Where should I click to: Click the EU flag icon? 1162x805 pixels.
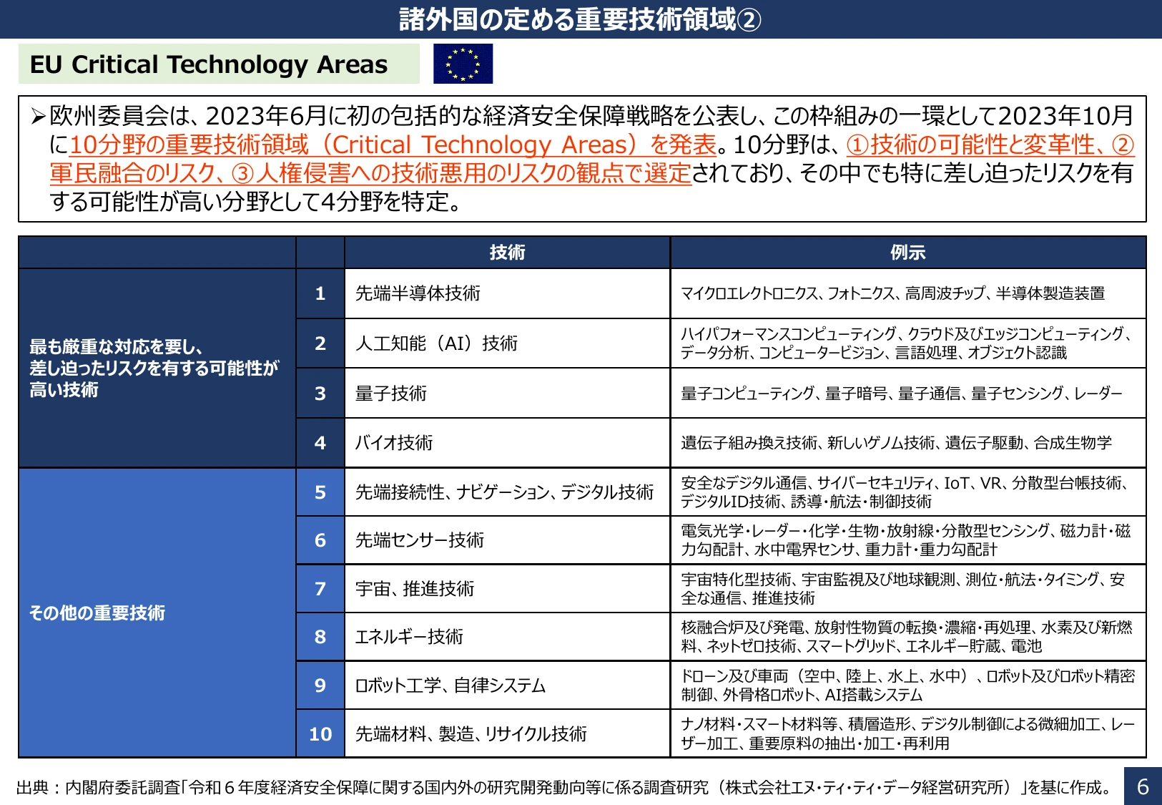463,64
